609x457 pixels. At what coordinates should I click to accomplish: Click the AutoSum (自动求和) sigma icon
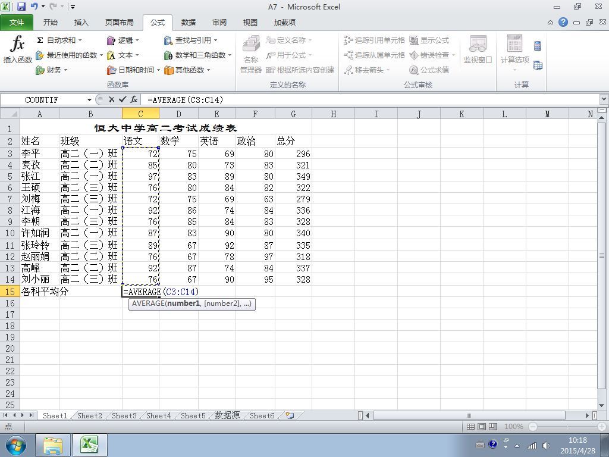(x=40, y=40)
